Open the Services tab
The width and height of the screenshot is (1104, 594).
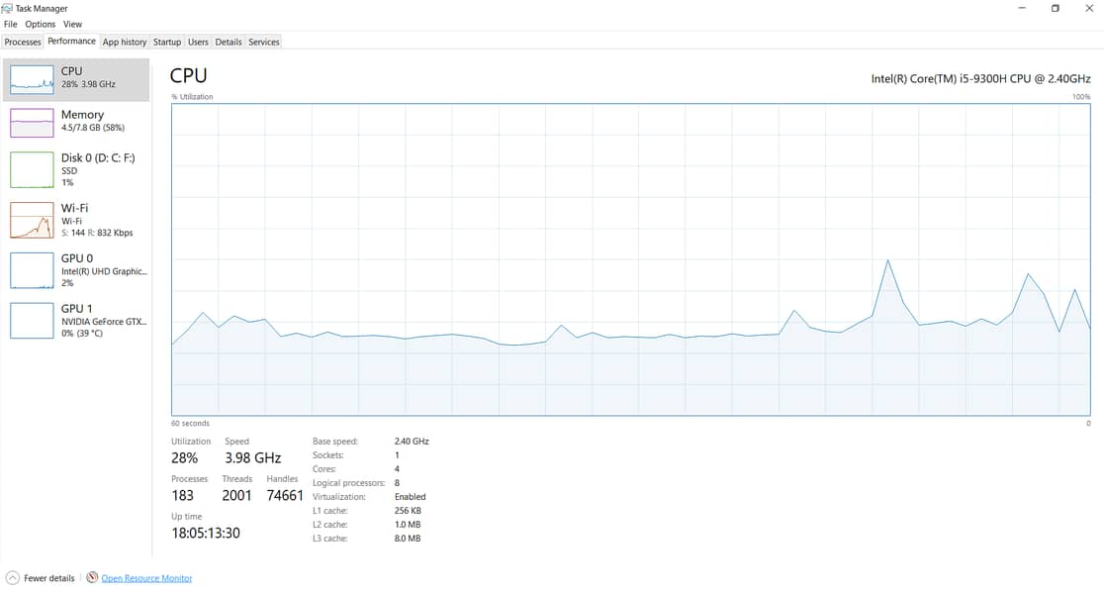(x=264, y=42)
